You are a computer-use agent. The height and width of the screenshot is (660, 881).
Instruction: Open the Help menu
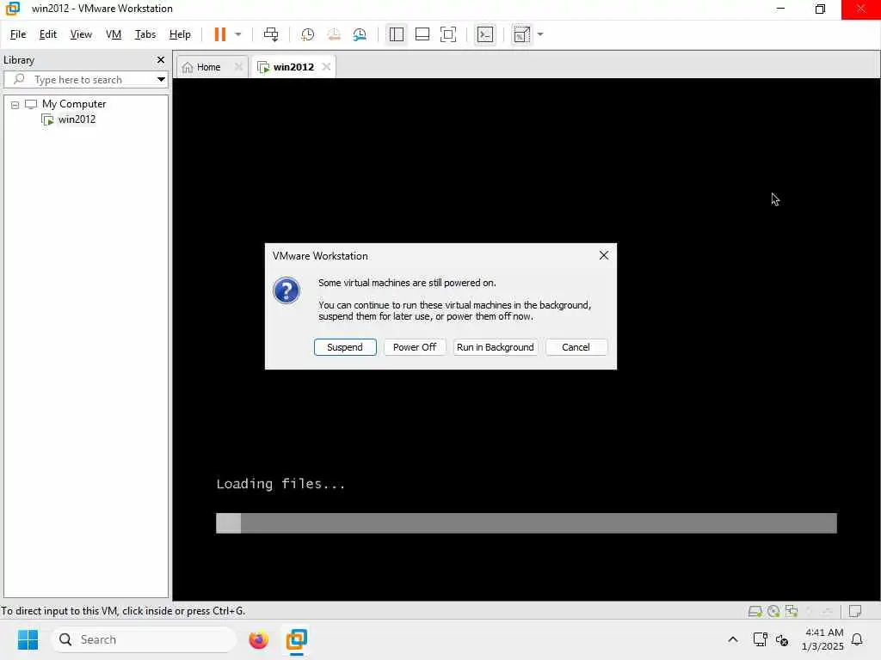point(180,34)
